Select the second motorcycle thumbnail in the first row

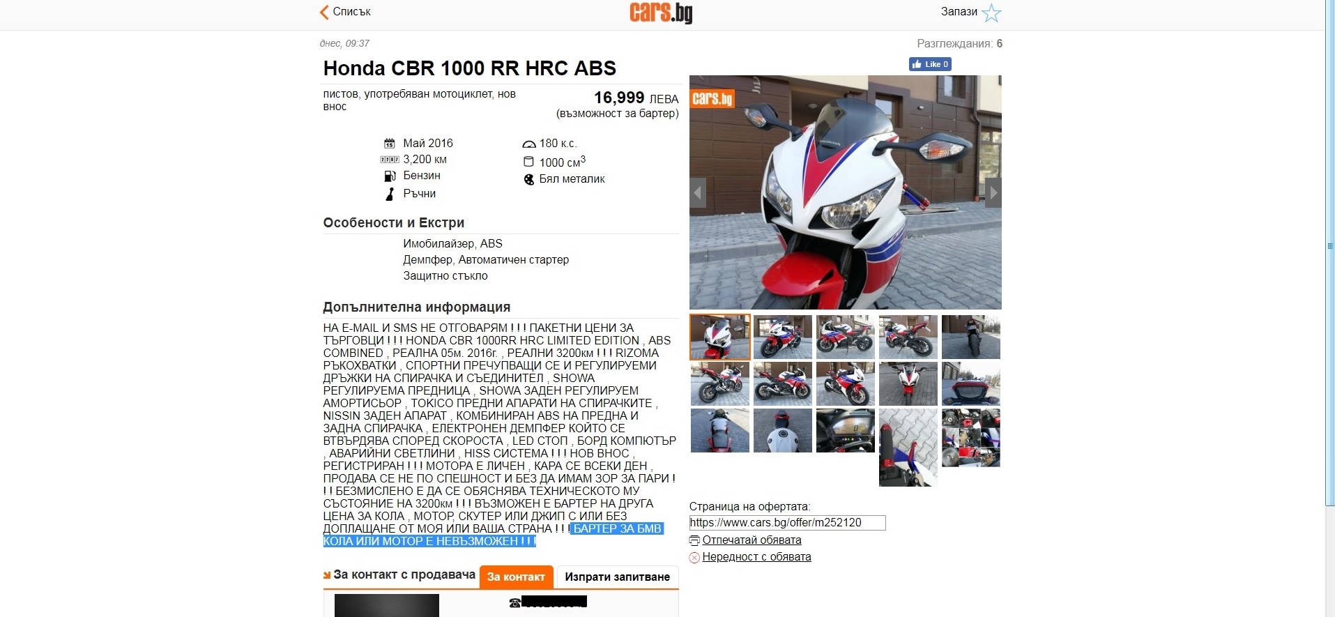(782, 337)
